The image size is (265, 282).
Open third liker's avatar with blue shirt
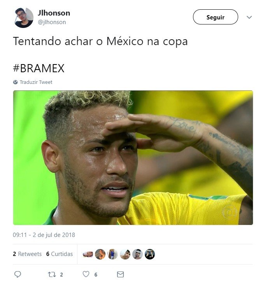(x=112, y=254)
